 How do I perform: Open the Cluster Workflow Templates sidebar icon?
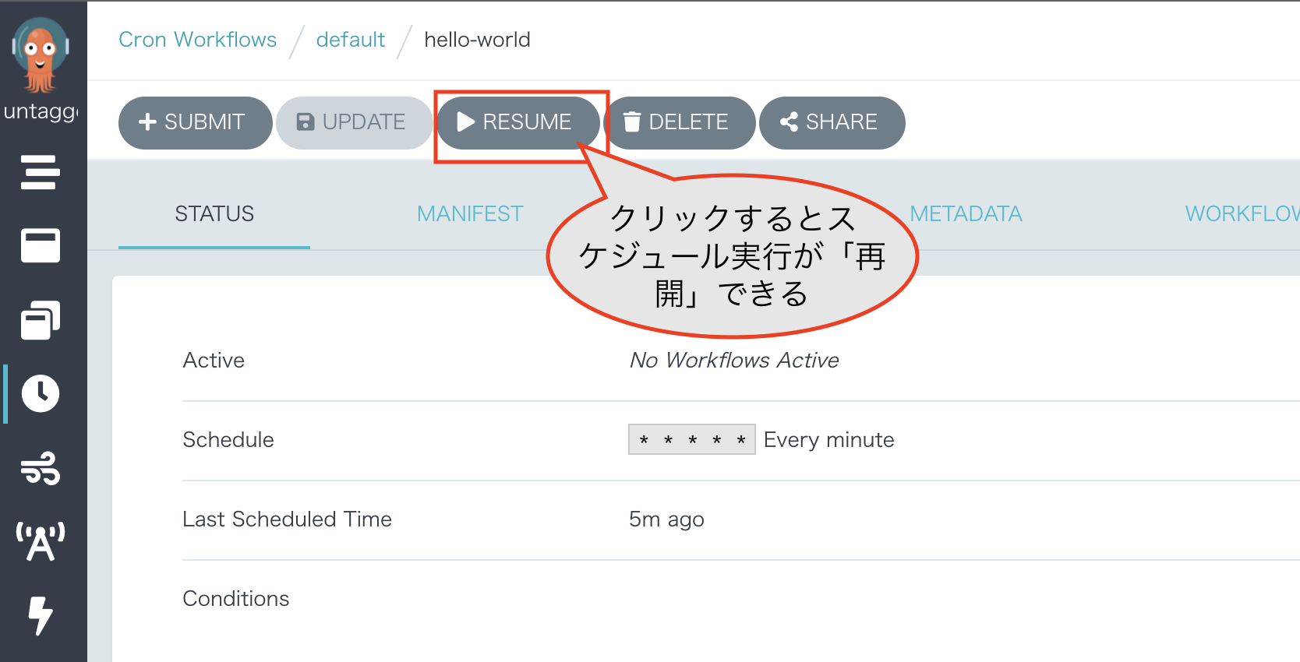pyautogui.click(x=41, y=320)
